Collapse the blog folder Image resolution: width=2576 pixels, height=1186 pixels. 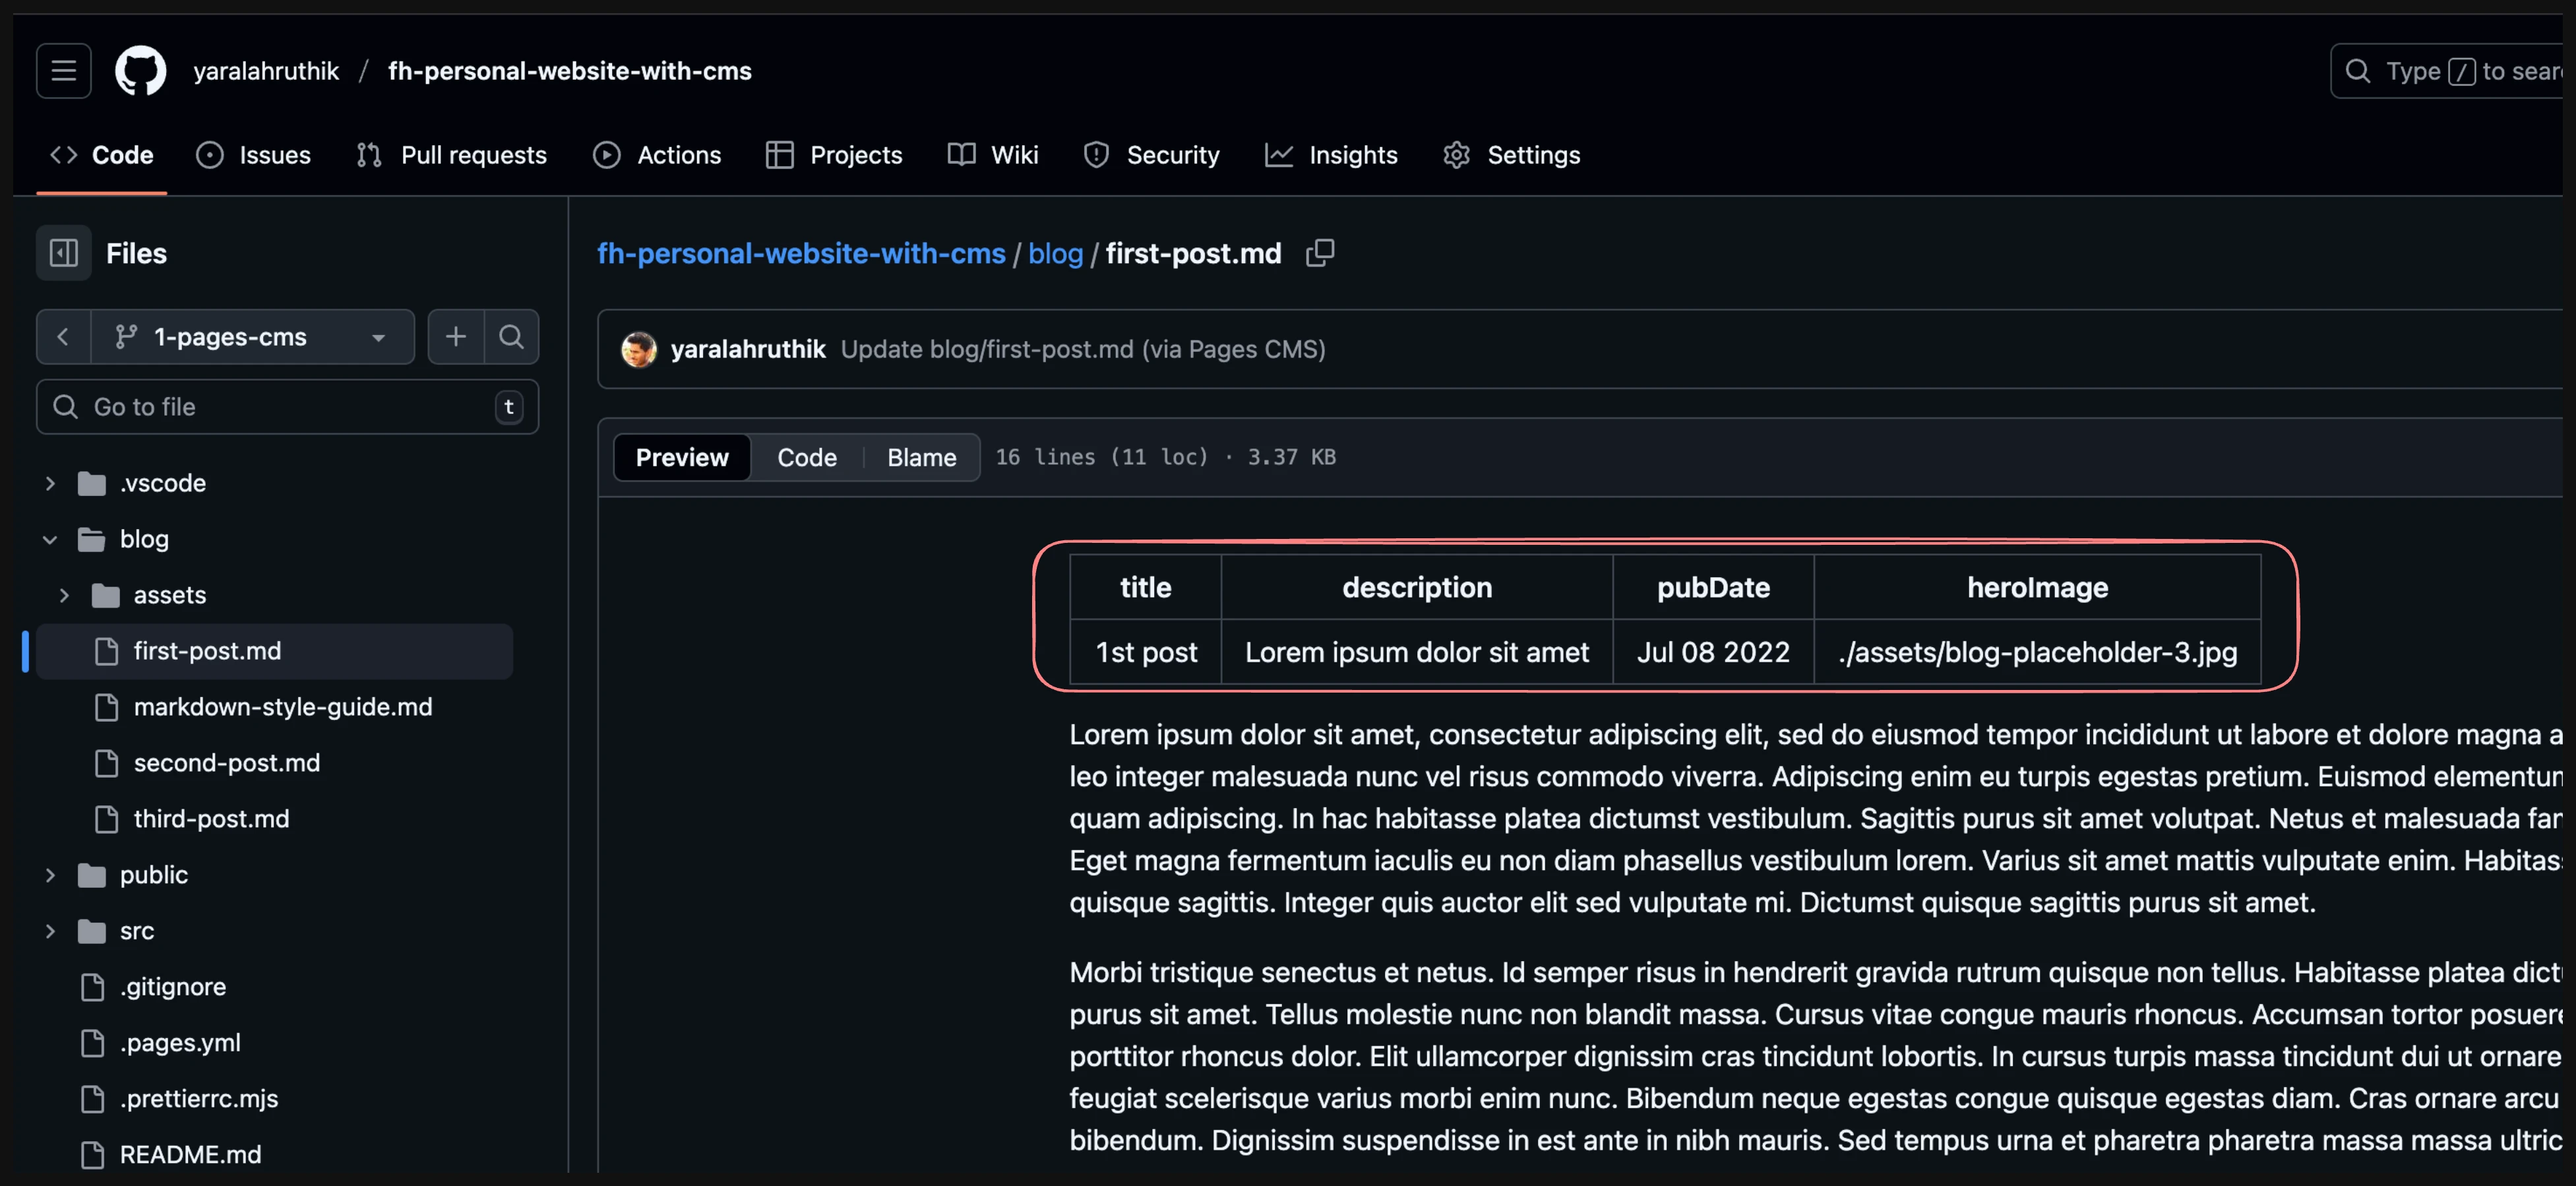coord(50,539)
